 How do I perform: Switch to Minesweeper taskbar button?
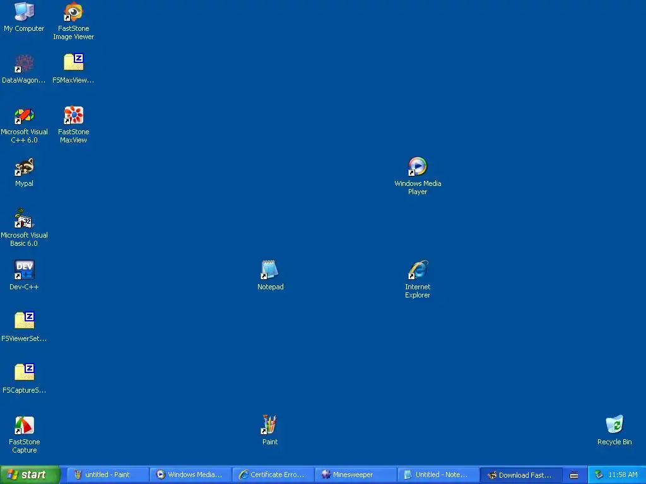(x=356, y=475)
